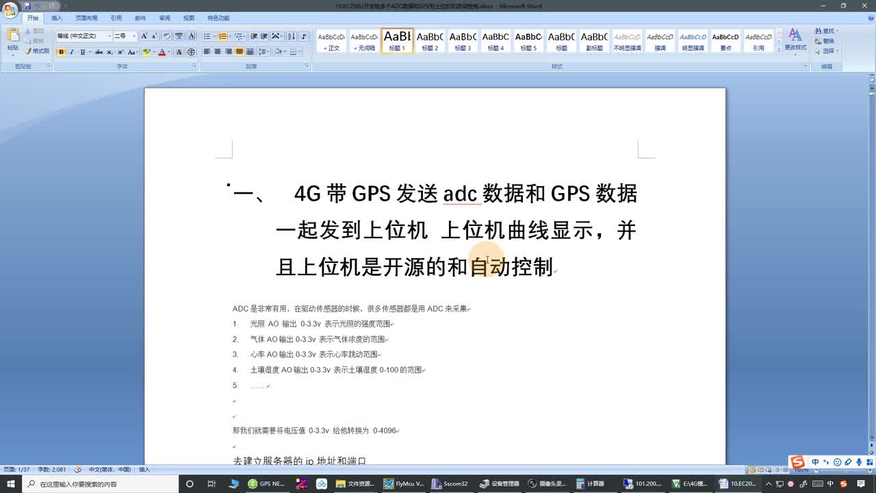Toggle Strikethrough (abc) formatting

[99, 52]
